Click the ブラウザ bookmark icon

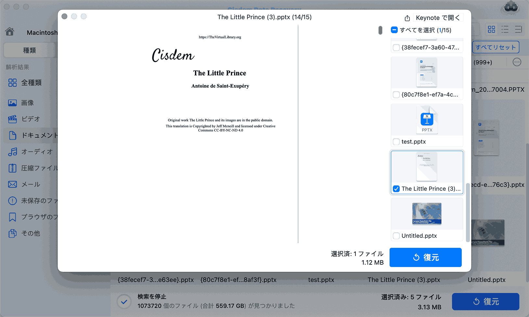[x=12, y=217]
